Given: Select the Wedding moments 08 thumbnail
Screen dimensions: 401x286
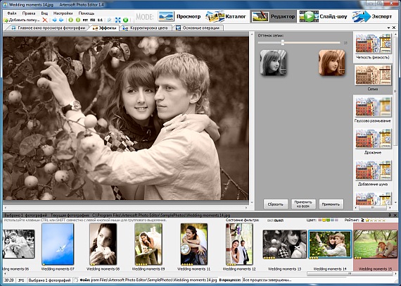Looking at the screenshot, I should (x=103, y=244).
